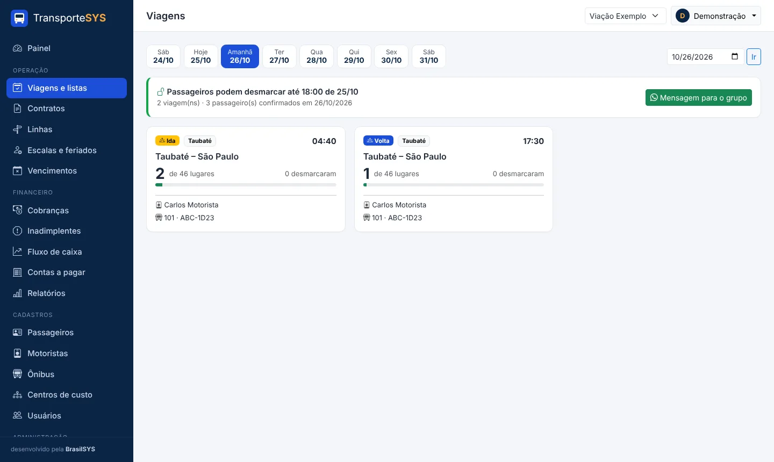Select the Ter 27/10 date tab

pos(279,56)
